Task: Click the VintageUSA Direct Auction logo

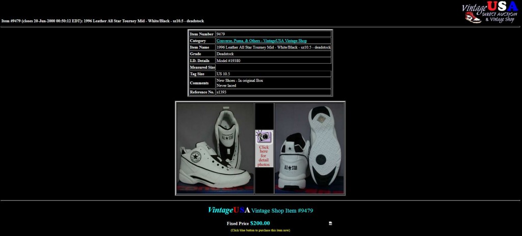Action: 489,12
